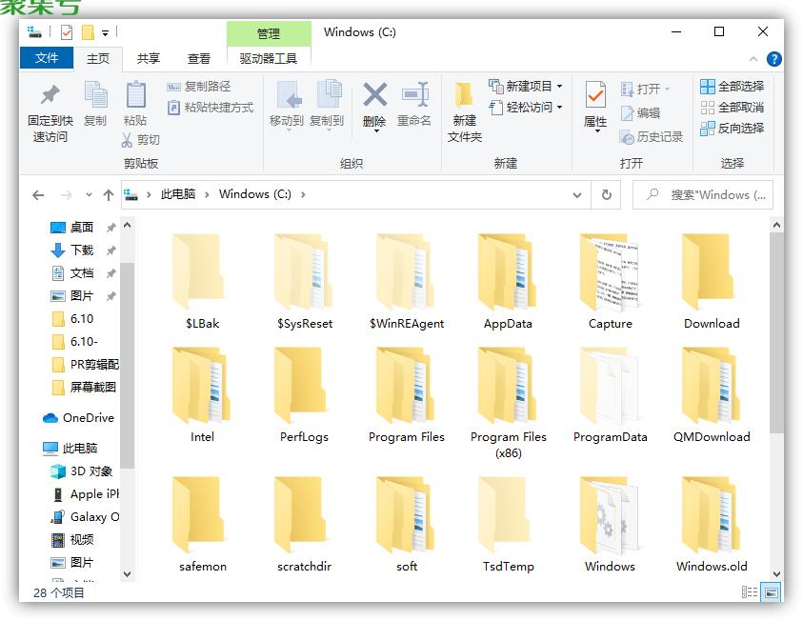Click the refresh button beside address bar
Viewport: 803px width, 621px height.
[606, 194]
